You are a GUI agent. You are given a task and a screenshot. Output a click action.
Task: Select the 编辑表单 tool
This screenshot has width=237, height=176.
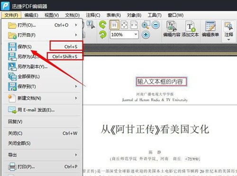click(x=210, y=29)
